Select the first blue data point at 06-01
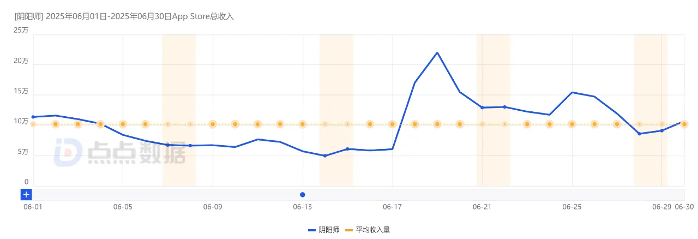This screenshot has width=698, height=239. click(x=33, y=117)
